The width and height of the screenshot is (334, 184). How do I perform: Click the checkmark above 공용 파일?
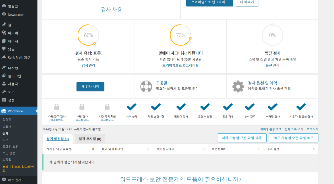click(x=228, y=107)
